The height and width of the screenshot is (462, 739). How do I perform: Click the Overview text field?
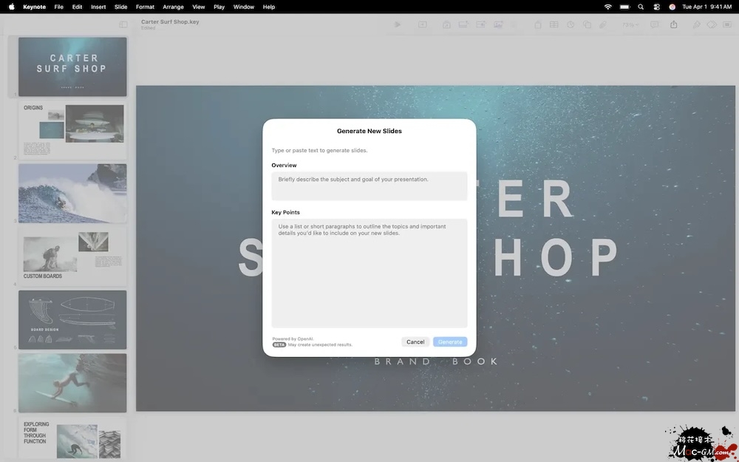369,186
